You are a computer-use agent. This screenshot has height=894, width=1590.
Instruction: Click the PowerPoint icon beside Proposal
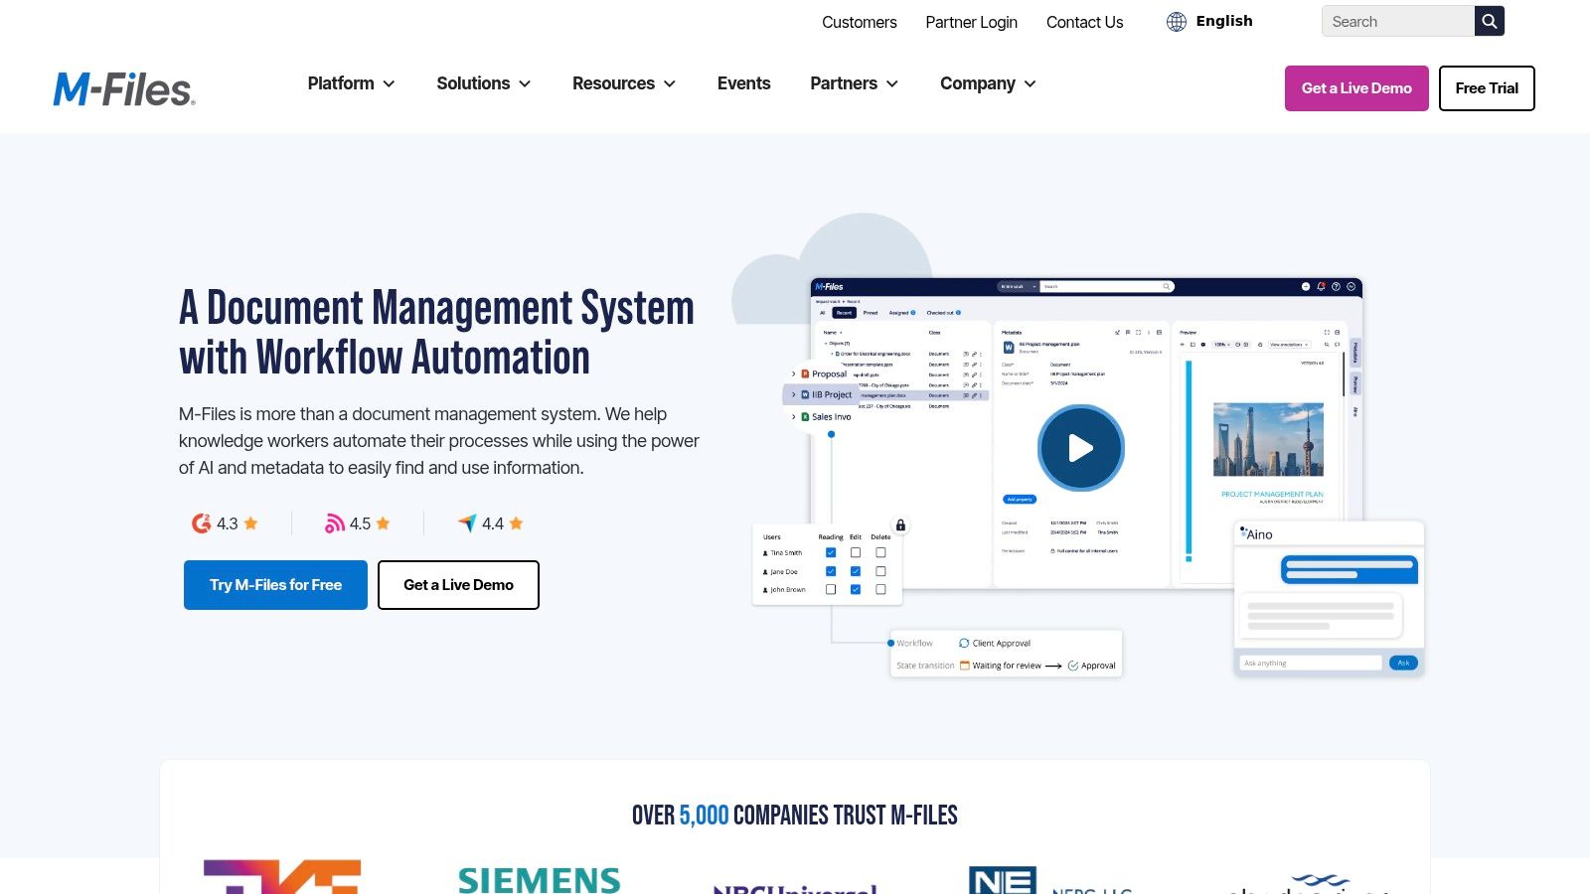tap(805, 373)
